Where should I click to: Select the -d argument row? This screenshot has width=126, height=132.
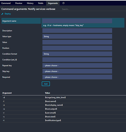pos(64,97)
